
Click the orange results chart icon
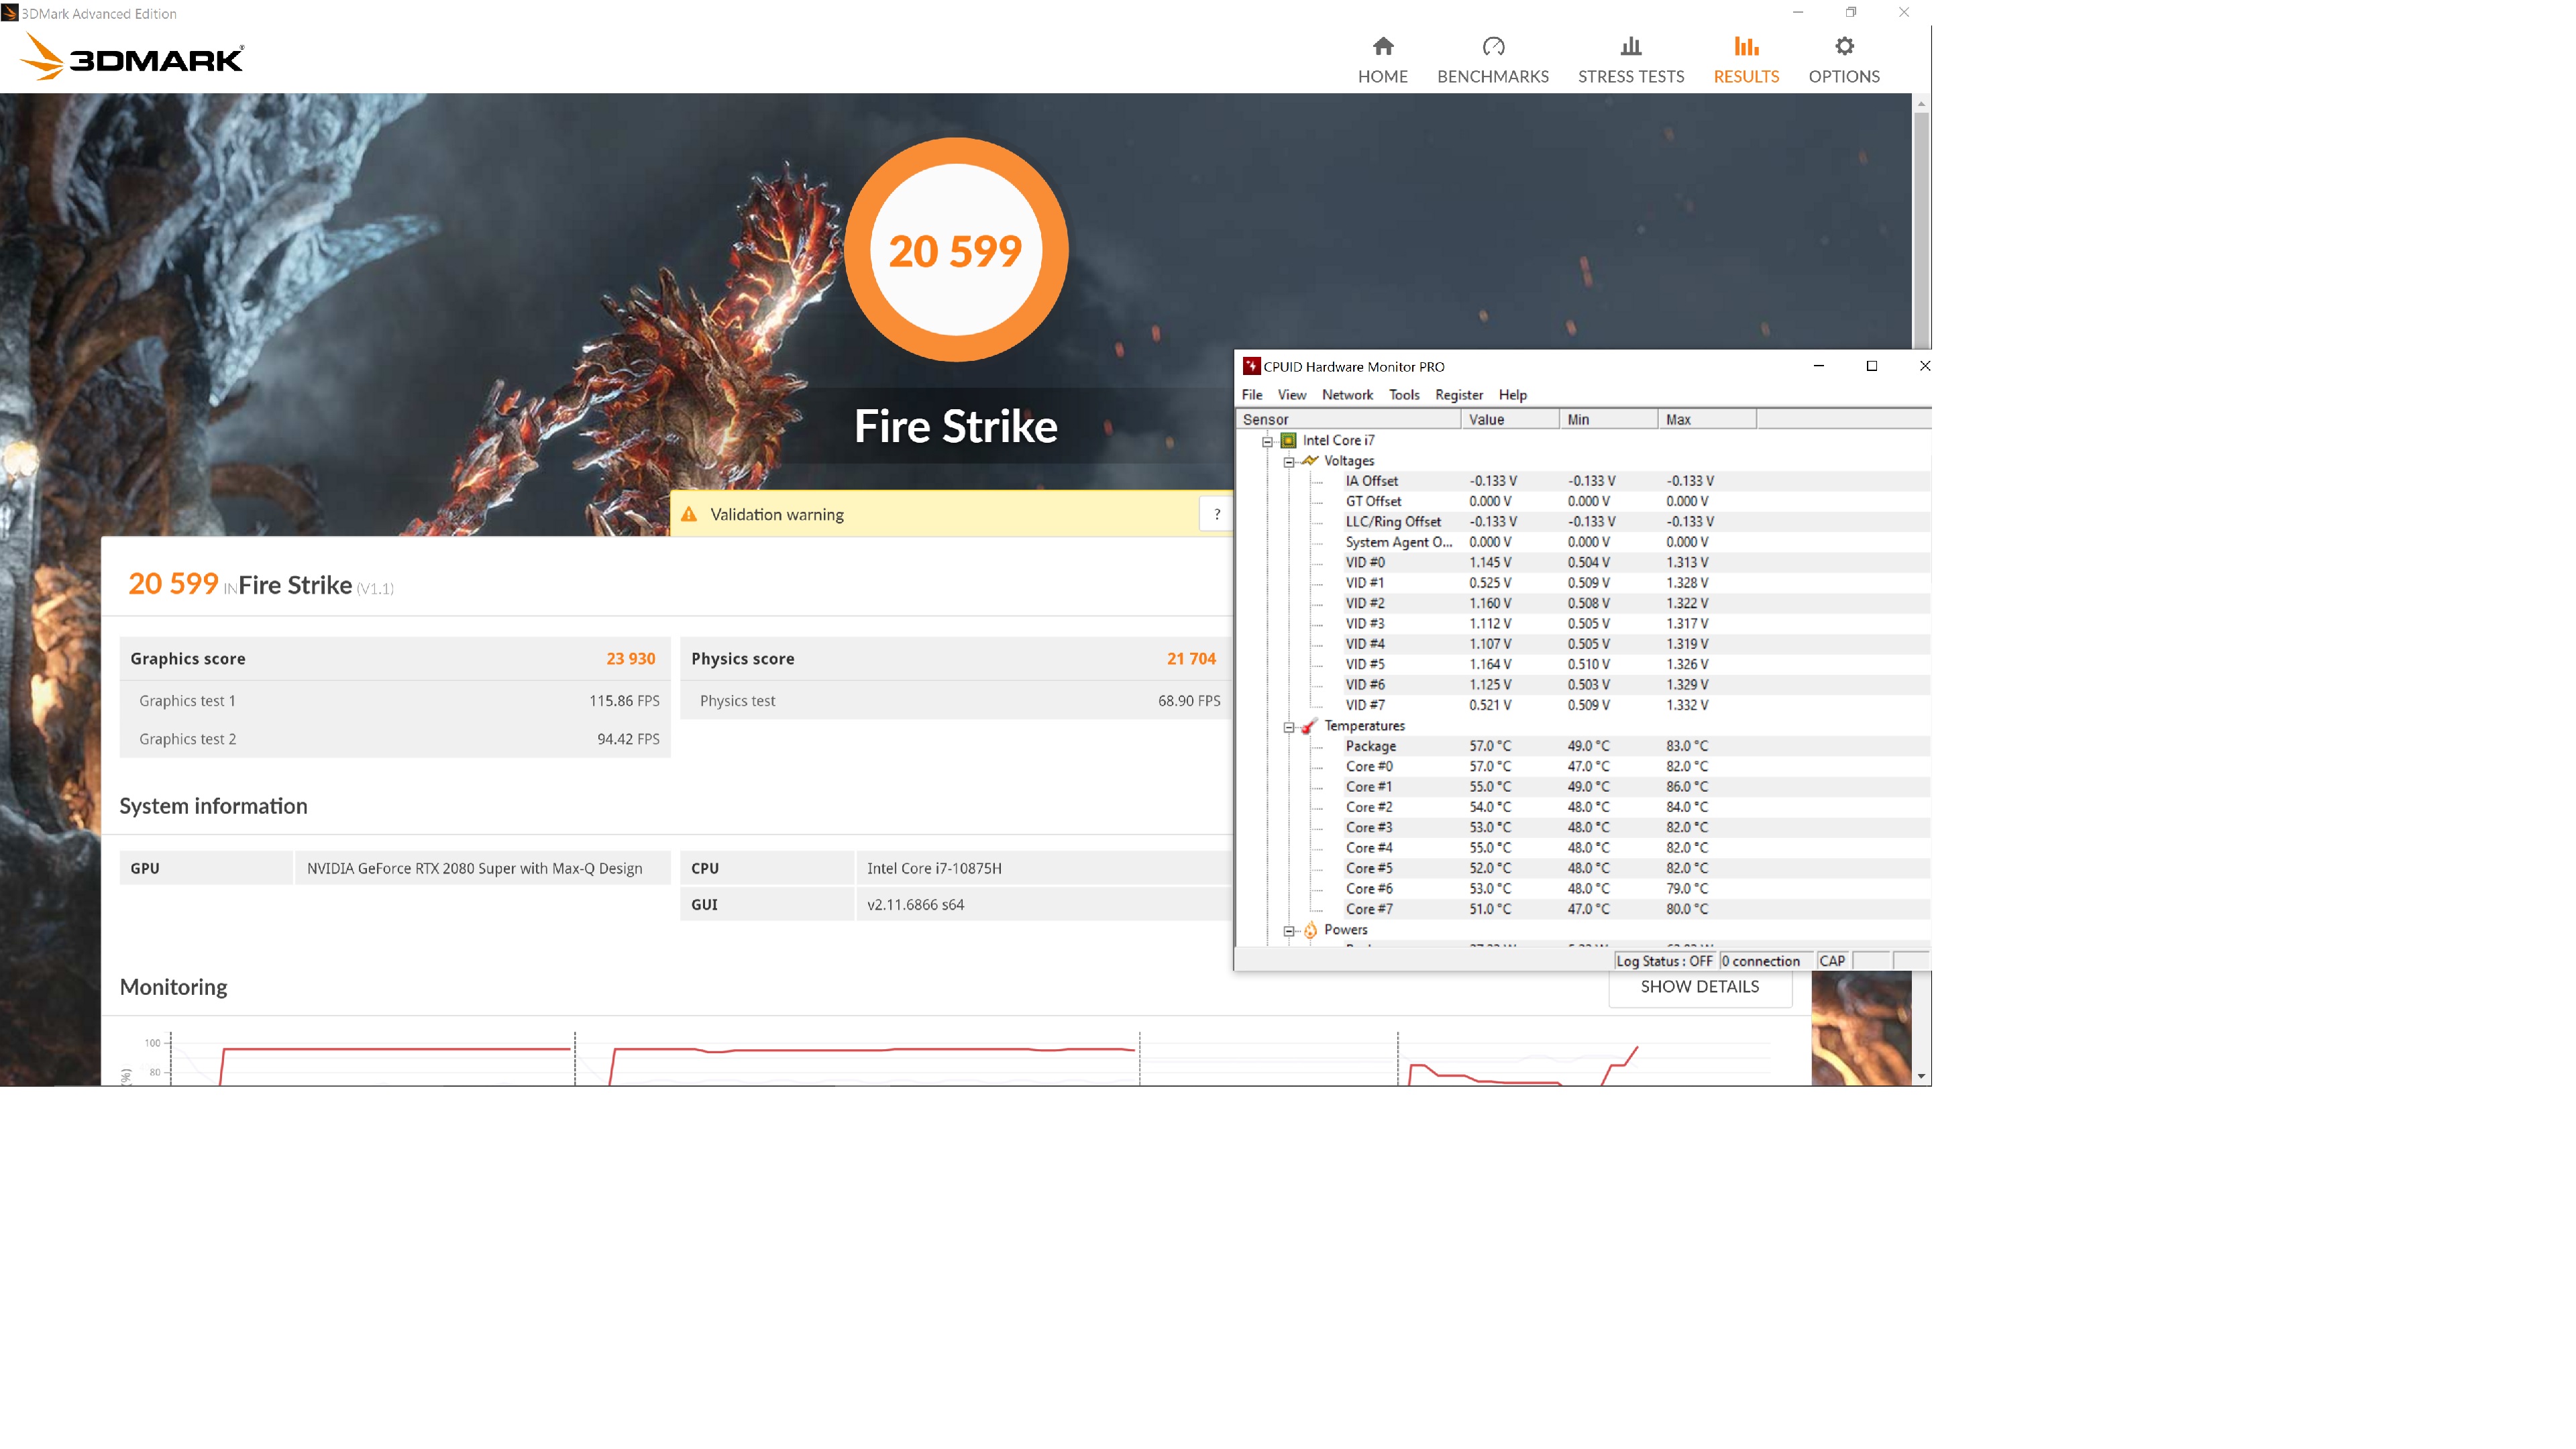tap(1746, 46)
